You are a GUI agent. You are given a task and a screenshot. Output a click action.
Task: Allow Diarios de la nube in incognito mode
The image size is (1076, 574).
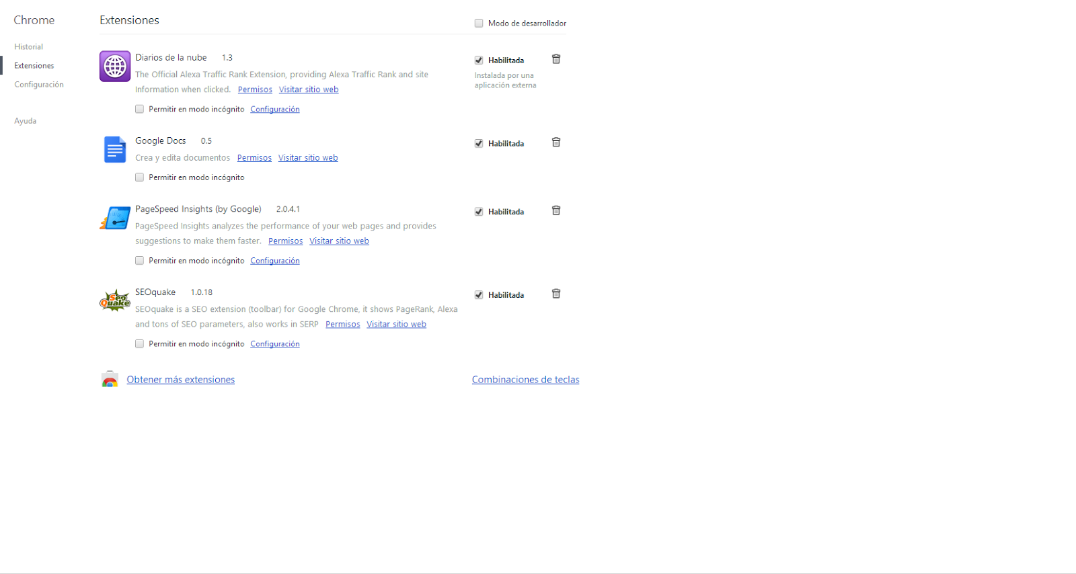pyautogui.click(x=139, y=109)
